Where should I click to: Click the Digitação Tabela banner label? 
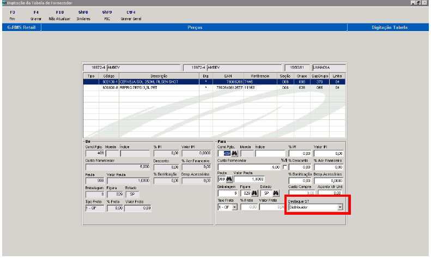tap(390, 27)
